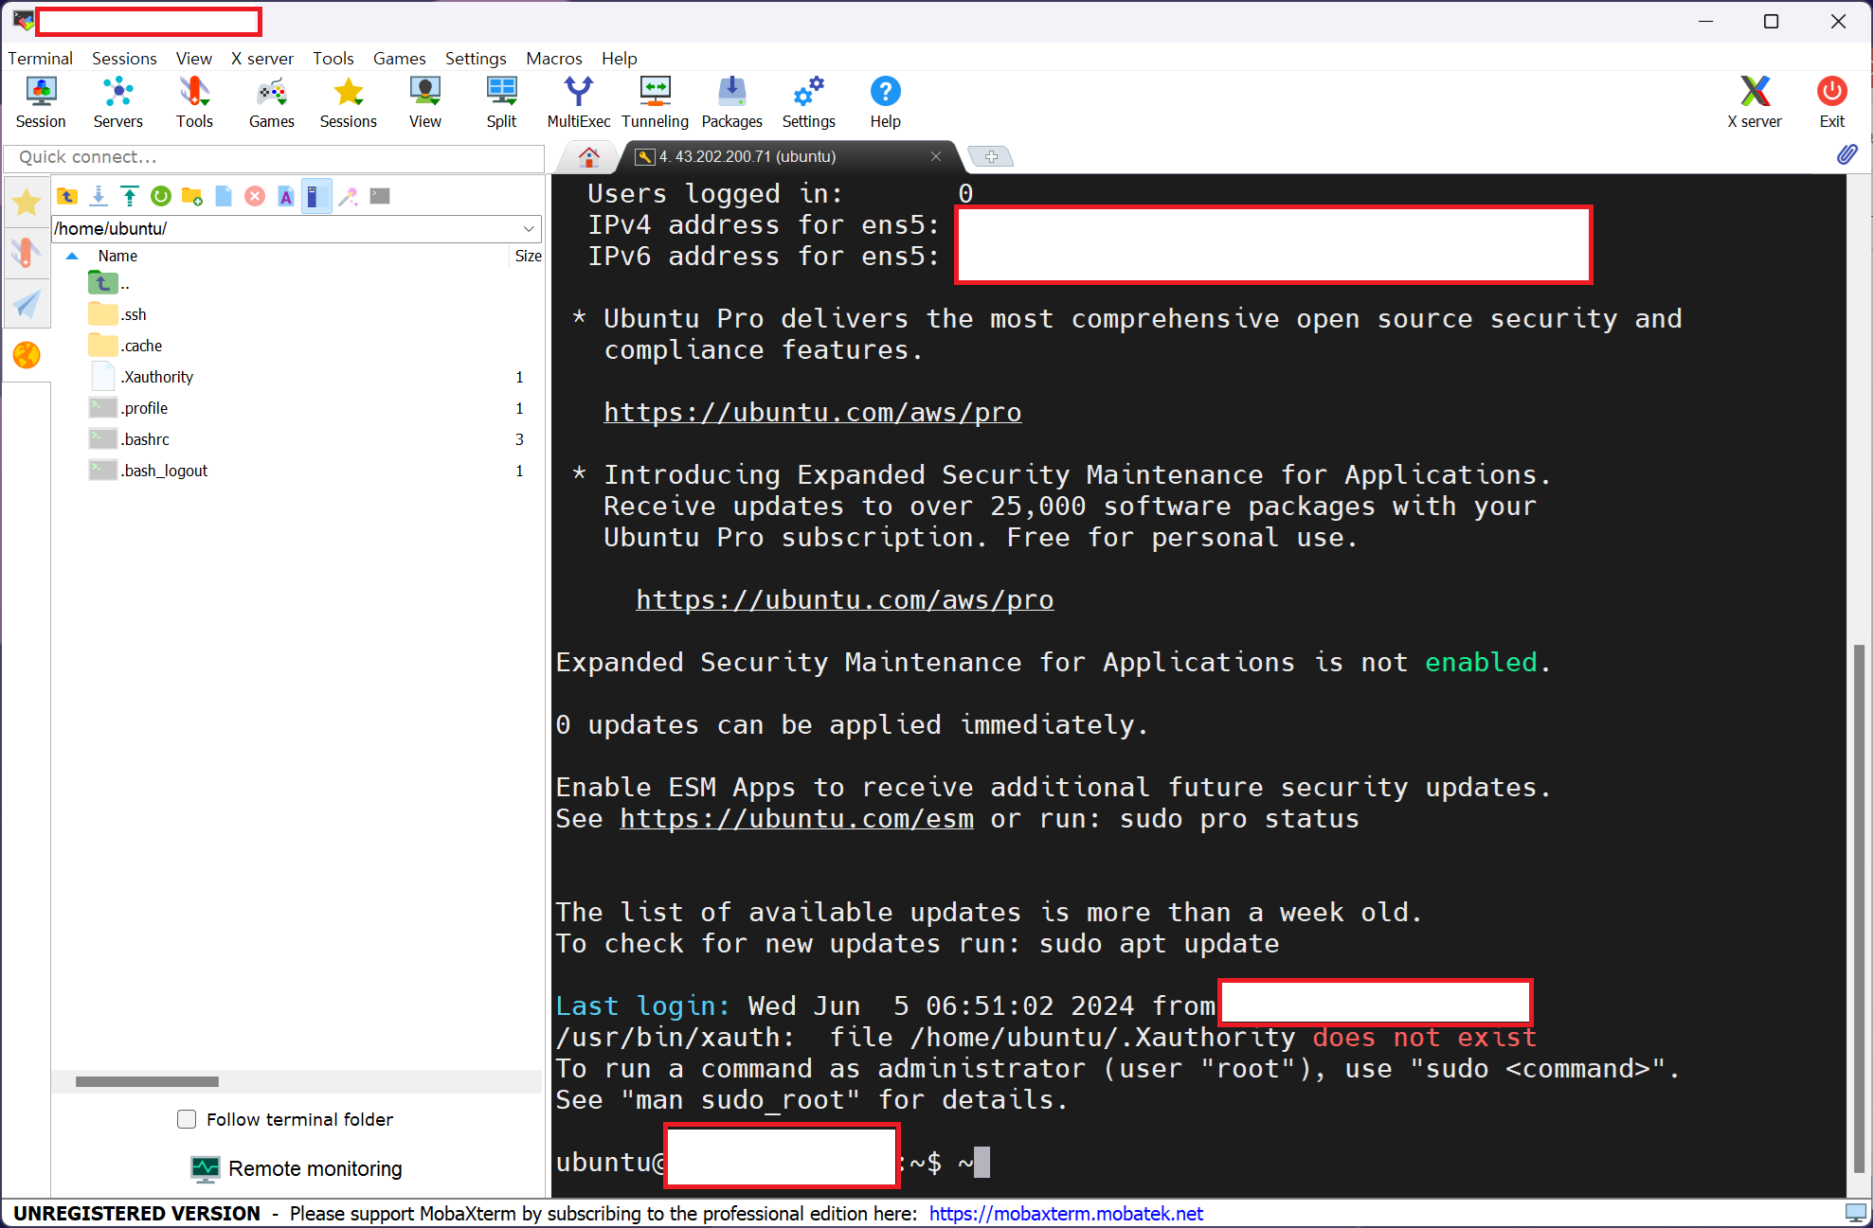Open the Split terminal view

(x=501, y=102)
